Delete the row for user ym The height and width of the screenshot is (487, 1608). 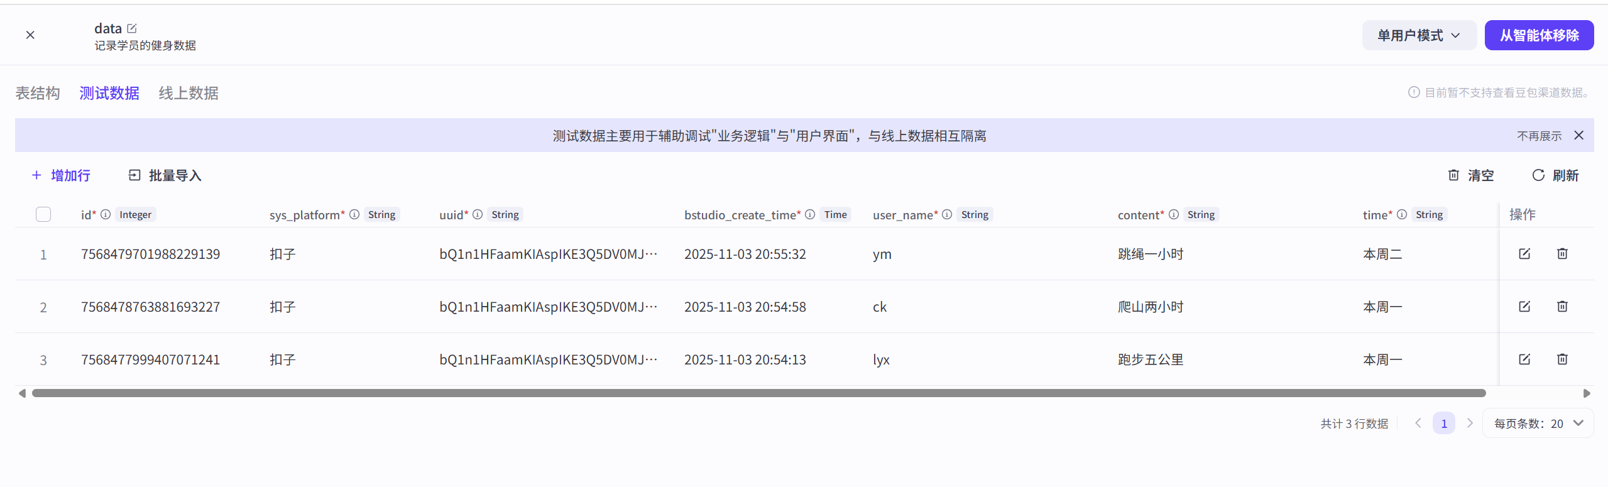coord(1562,253)
